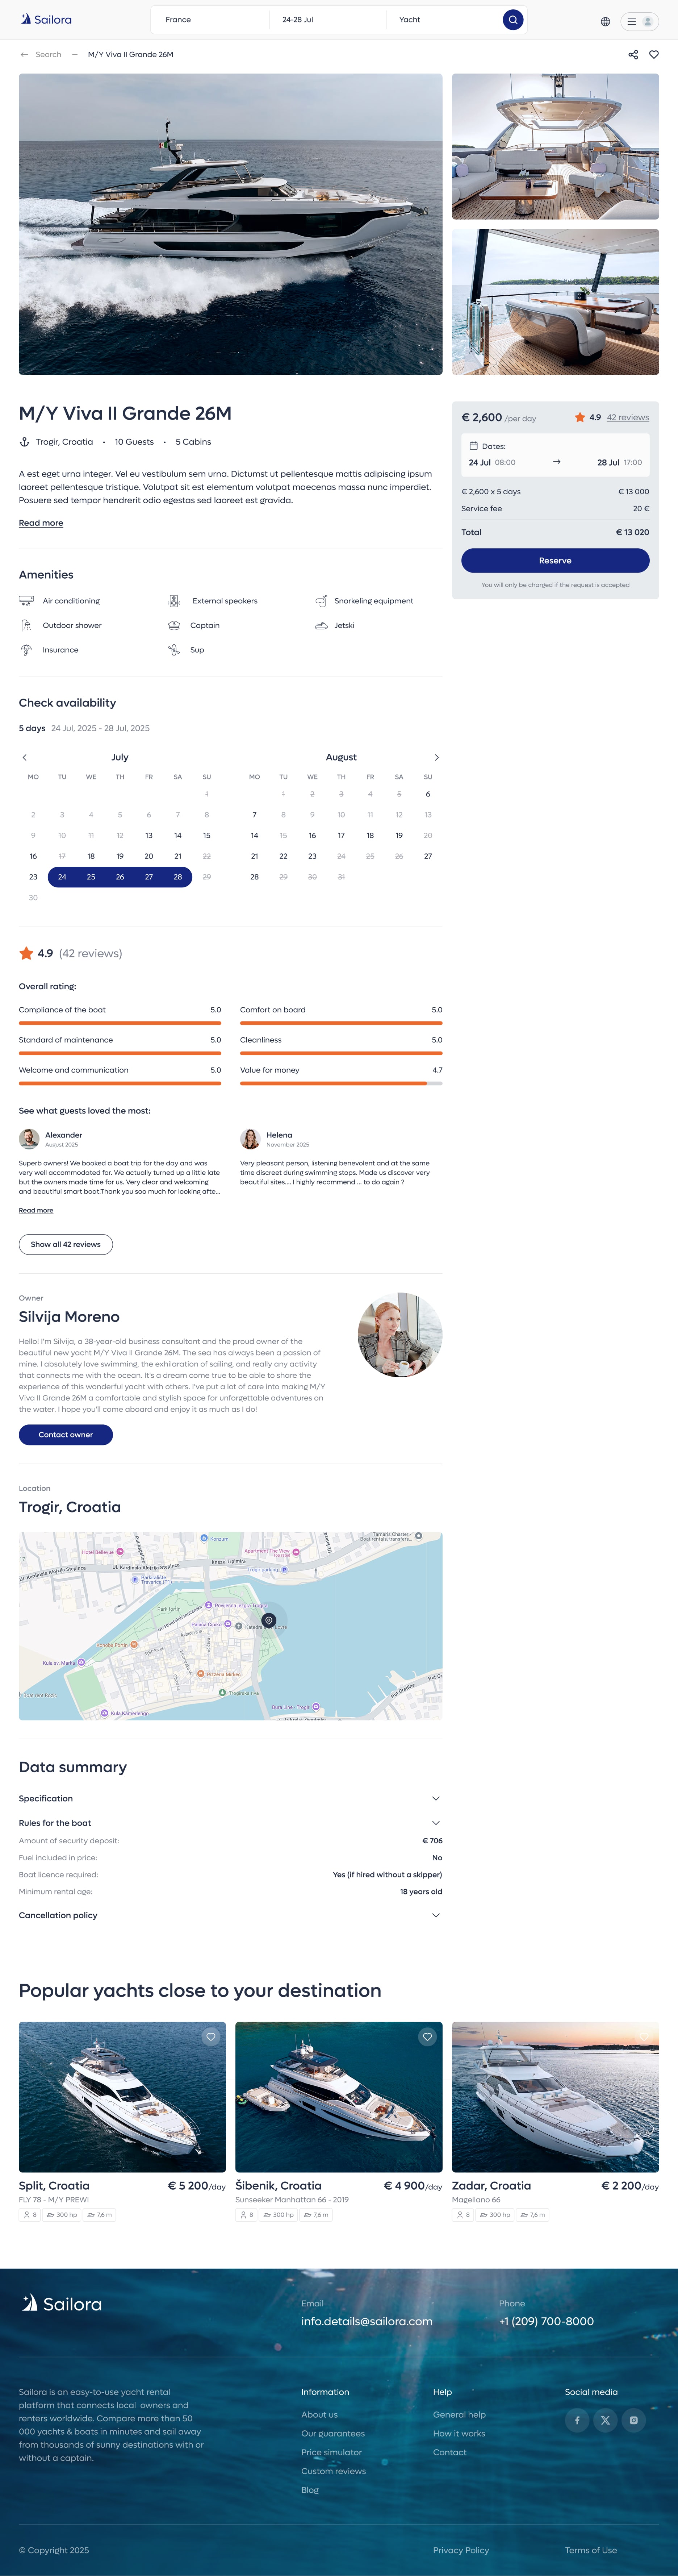Open the Terms of Use link
The width and height of the screenshot is (678, 2576).
tap(591, 2550)
